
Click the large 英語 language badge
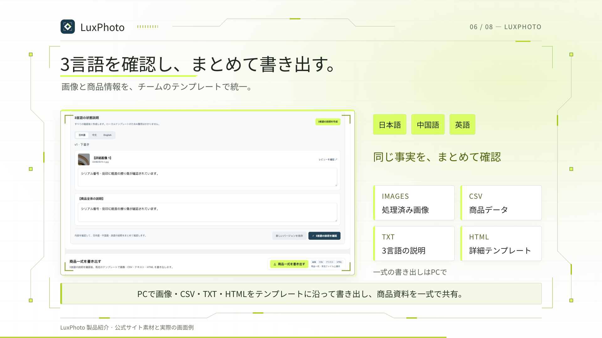(462, 125)
